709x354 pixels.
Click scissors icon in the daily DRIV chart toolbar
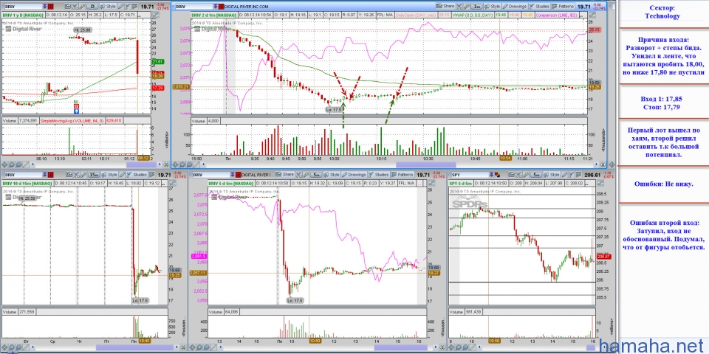tap(75, 7)
